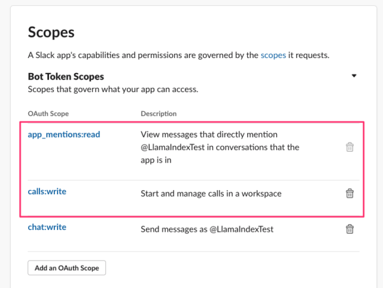Open the calls:write scope link

click(47, 191)
